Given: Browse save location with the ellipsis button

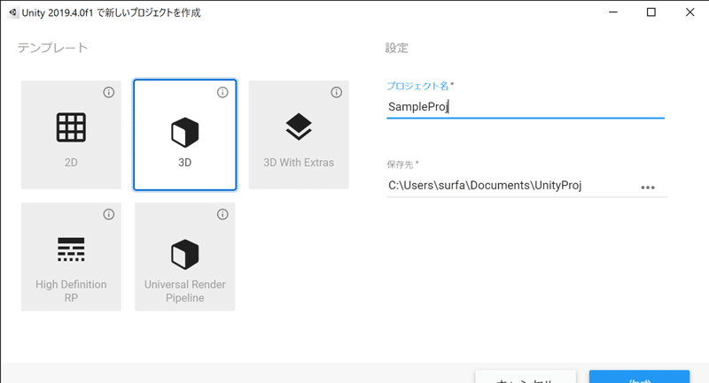Looking at the screenshot, I should 648,188.
